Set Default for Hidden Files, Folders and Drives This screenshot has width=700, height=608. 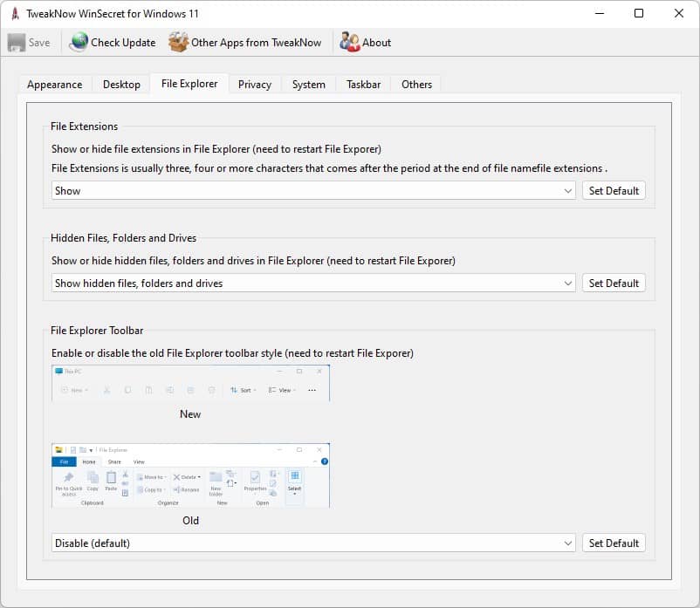[x=614, y=283]
